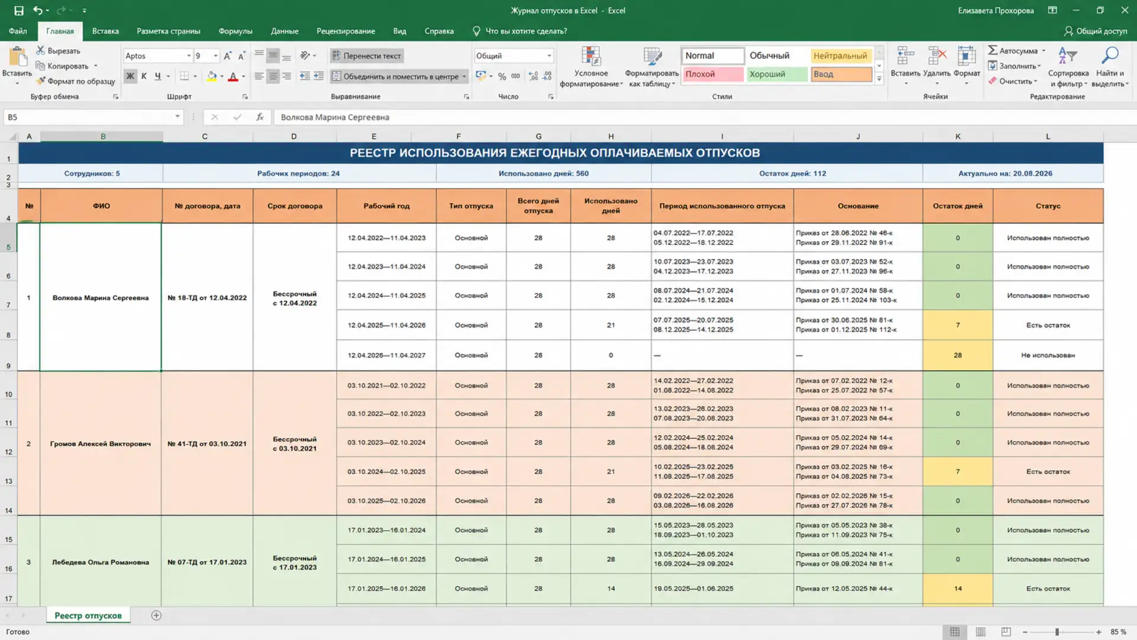The height and width of the screenshot is (640, 1137).
Task: Apply thousands separator (000) format
Action: pos(516,76)
